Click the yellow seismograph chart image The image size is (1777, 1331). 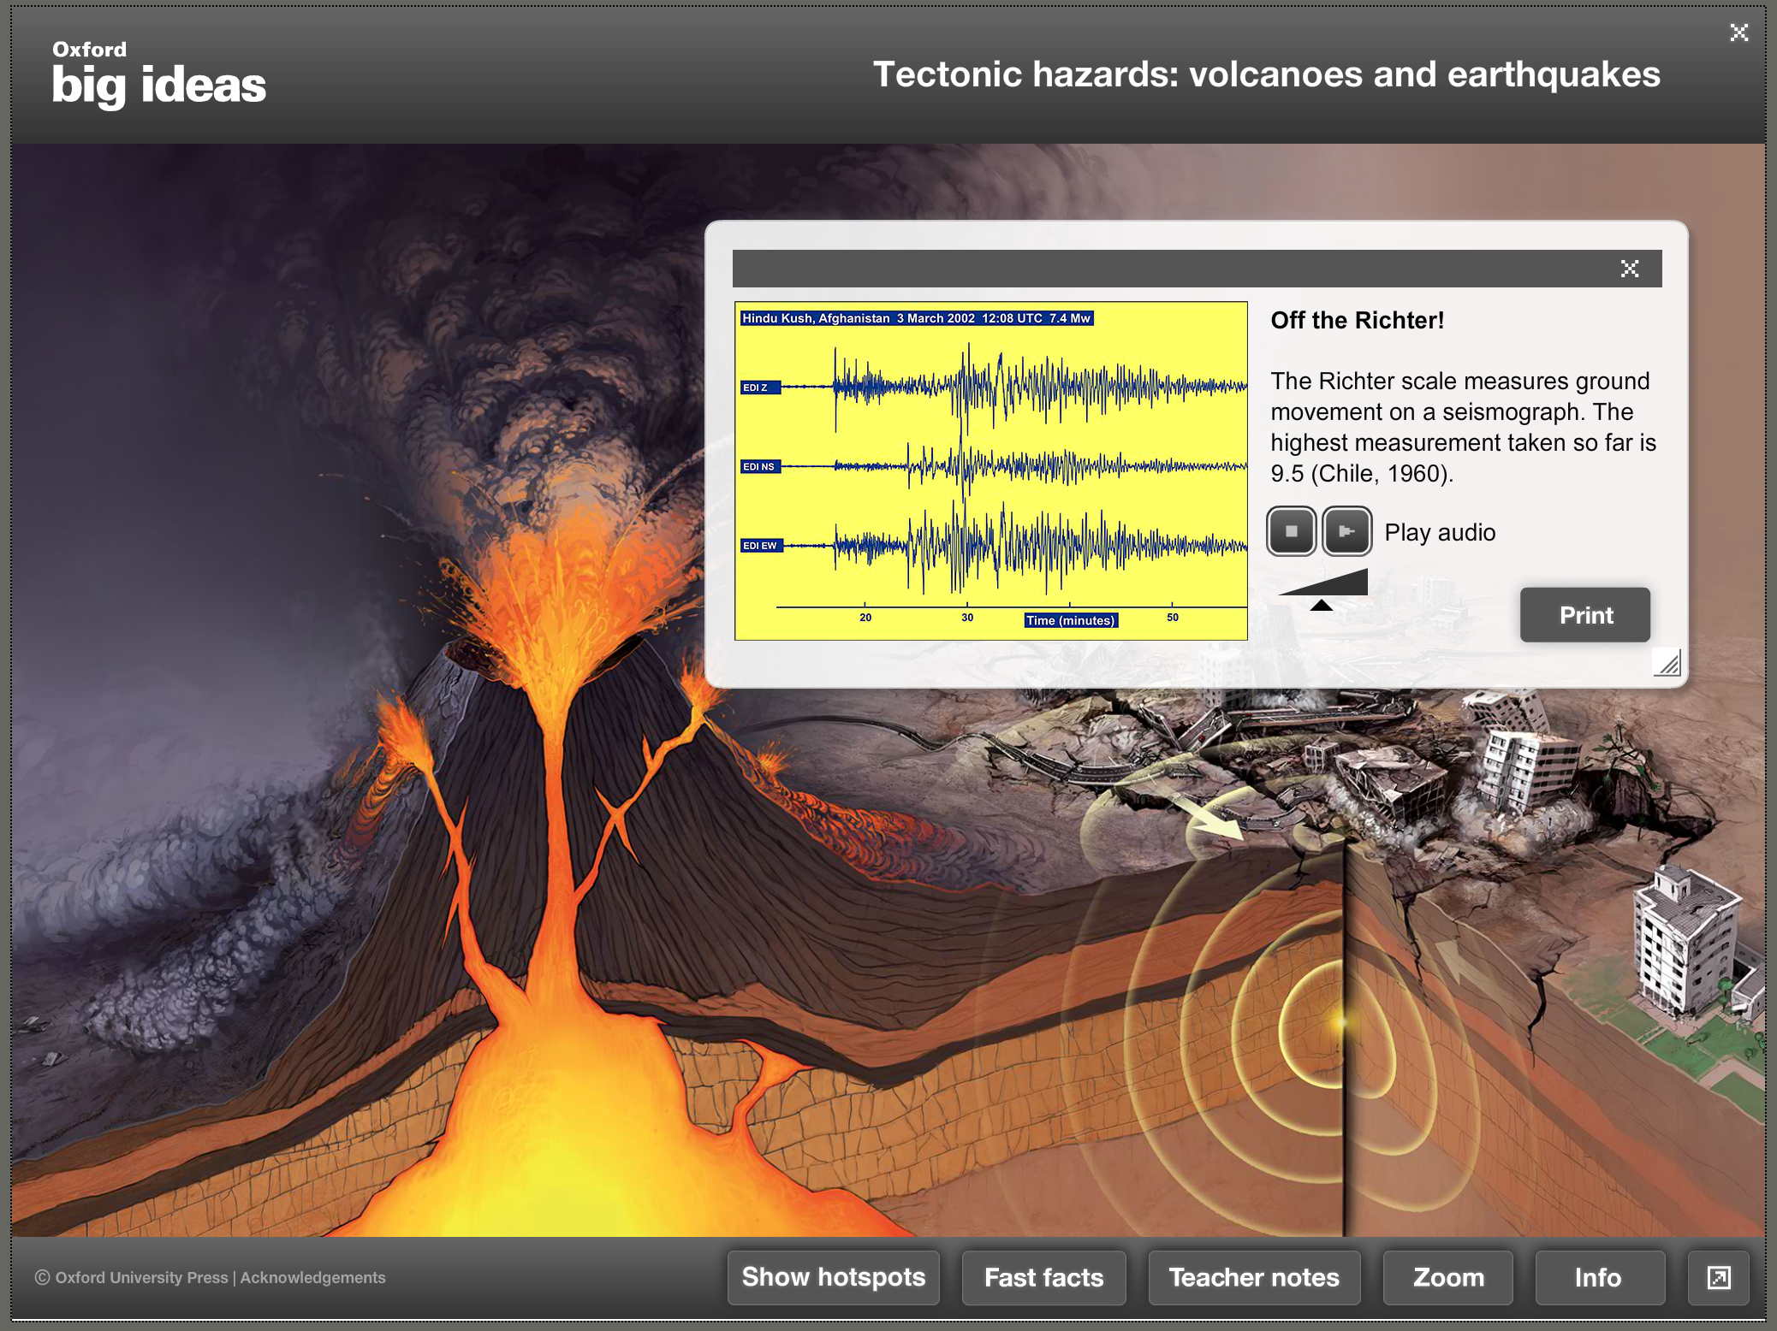click(990, 470)
